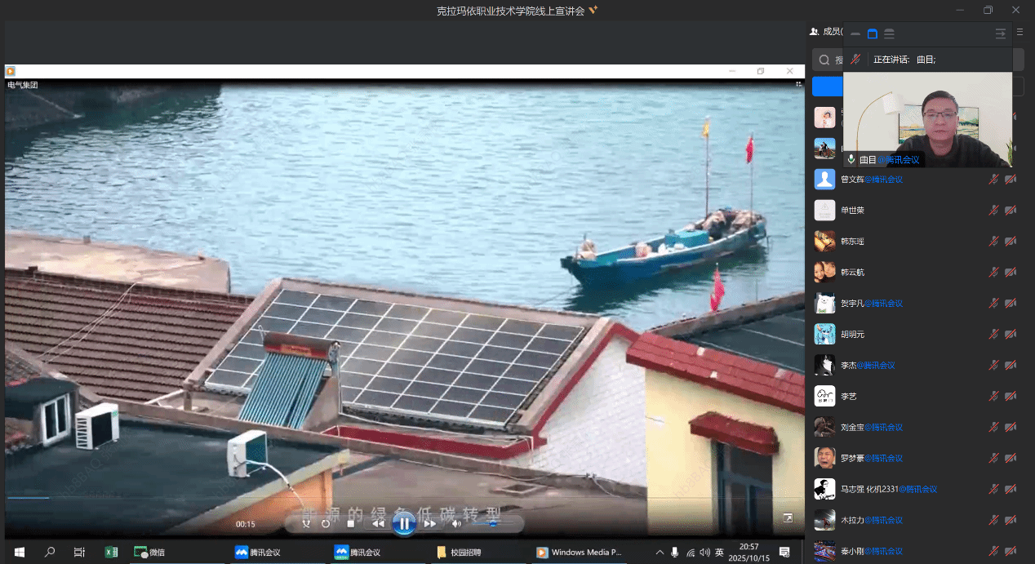The height and width of the screenshot is (564, 1035).
Task: Click the muted microphone icon beside 曾文辉
Action: pos(993,180)
